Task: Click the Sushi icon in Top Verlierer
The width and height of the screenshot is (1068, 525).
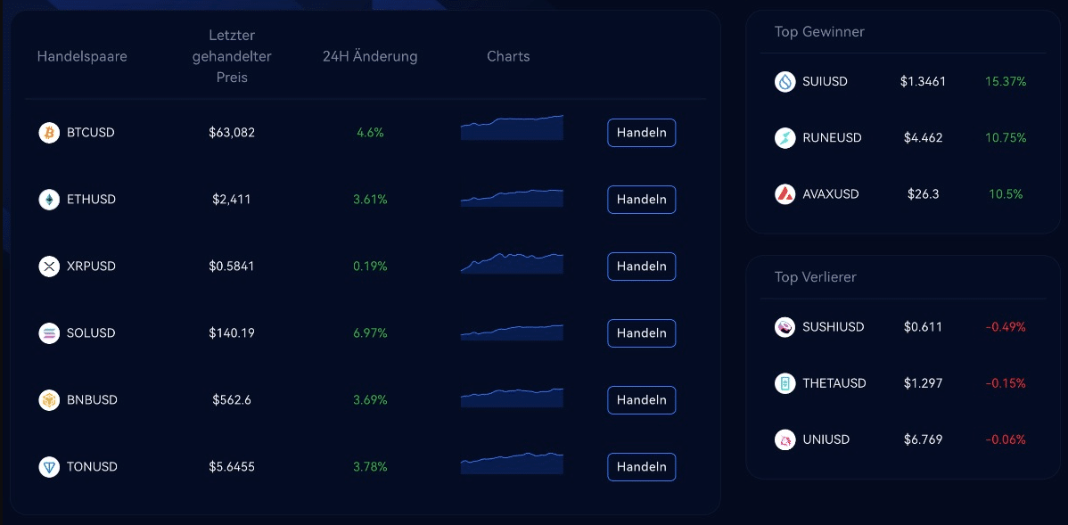Action: pos(785,327)
